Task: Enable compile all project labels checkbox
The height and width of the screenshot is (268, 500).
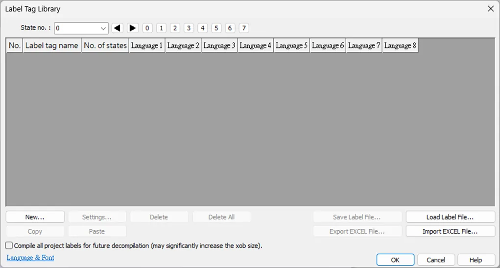Action: click(x=9, y=246)
